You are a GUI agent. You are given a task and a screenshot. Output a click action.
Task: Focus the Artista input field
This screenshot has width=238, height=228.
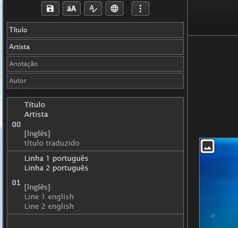pos(95,47)
